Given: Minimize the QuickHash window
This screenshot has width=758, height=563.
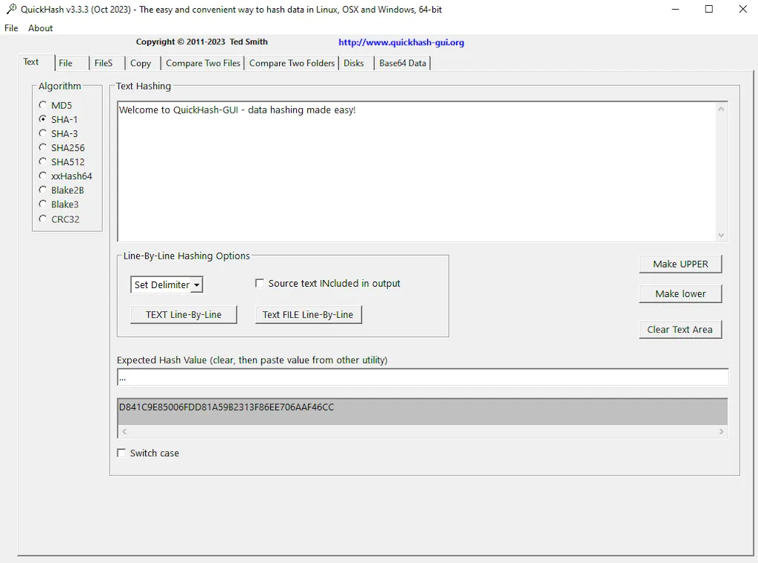Looking at the screenshot, I should click(x=676, y=9).
